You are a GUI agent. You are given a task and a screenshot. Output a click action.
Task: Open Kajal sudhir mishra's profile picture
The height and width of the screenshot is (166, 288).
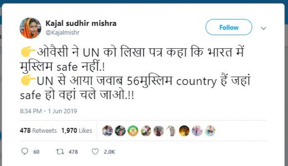tap(30, 28)
